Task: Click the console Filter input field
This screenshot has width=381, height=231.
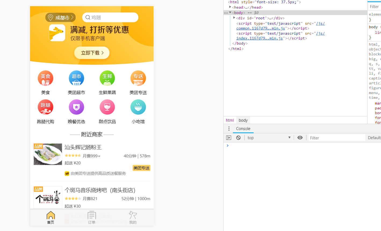Action: click(337, 138)
